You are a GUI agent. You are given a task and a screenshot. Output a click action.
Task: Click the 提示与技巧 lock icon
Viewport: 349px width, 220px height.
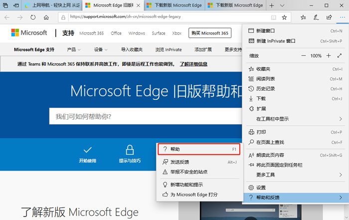click(130, 150)
